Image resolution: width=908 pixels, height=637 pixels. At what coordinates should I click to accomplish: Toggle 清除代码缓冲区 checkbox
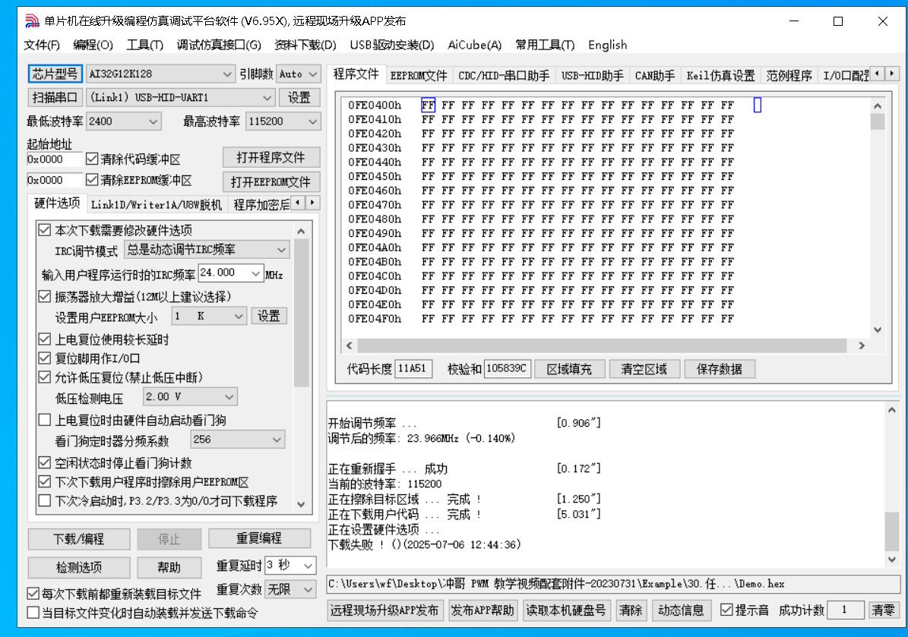(91, 159)
